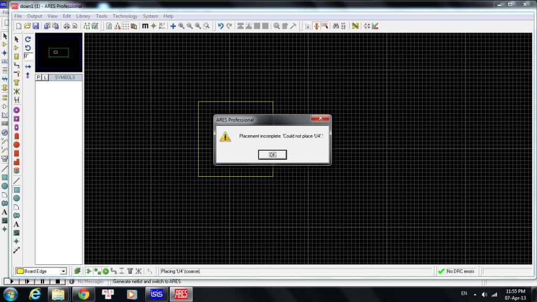This screenshot has height=302, width=537.
Task: Select the square through-hole pad tool
Action: pyautogui.click(x=16, y=118)
